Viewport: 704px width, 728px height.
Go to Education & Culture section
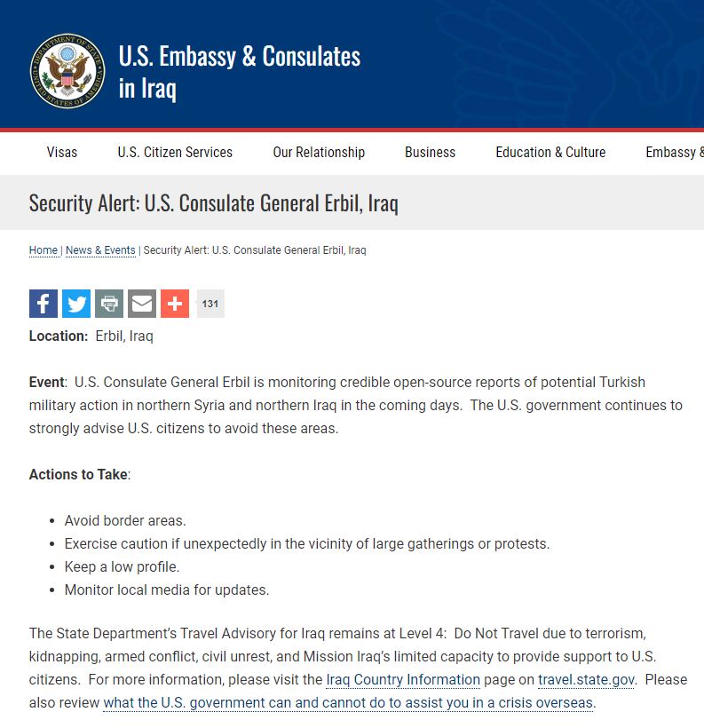(550, 152)
